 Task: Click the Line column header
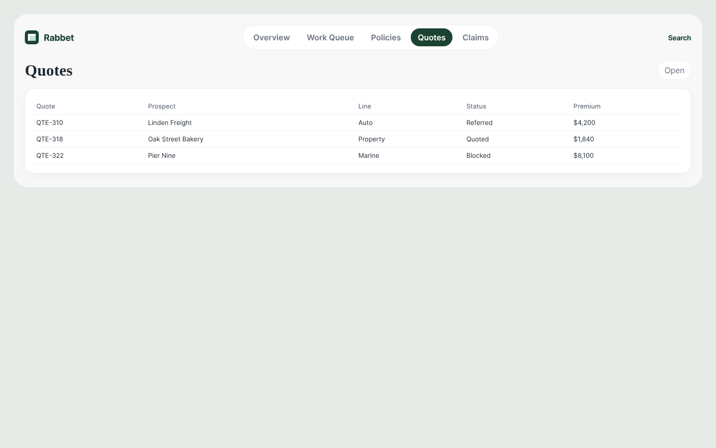tap(365, 106)
